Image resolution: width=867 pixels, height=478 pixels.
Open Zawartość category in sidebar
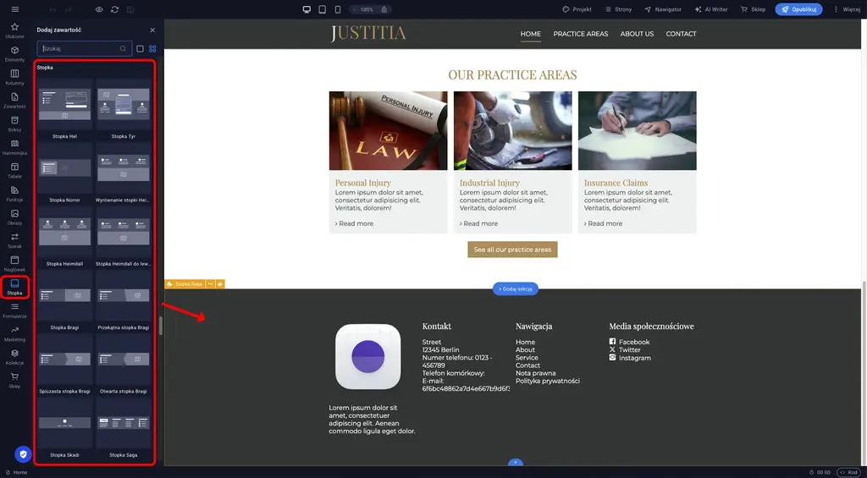click(x=14, y=101)
